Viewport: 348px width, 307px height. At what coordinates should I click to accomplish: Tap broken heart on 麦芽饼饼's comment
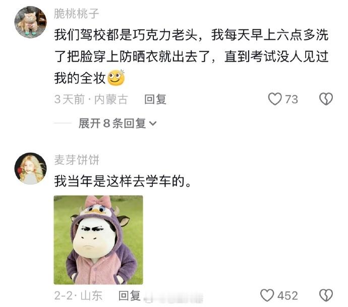326,295
